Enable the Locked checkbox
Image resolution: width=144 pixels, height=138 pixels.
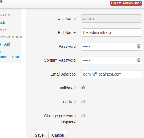point(83,101)
